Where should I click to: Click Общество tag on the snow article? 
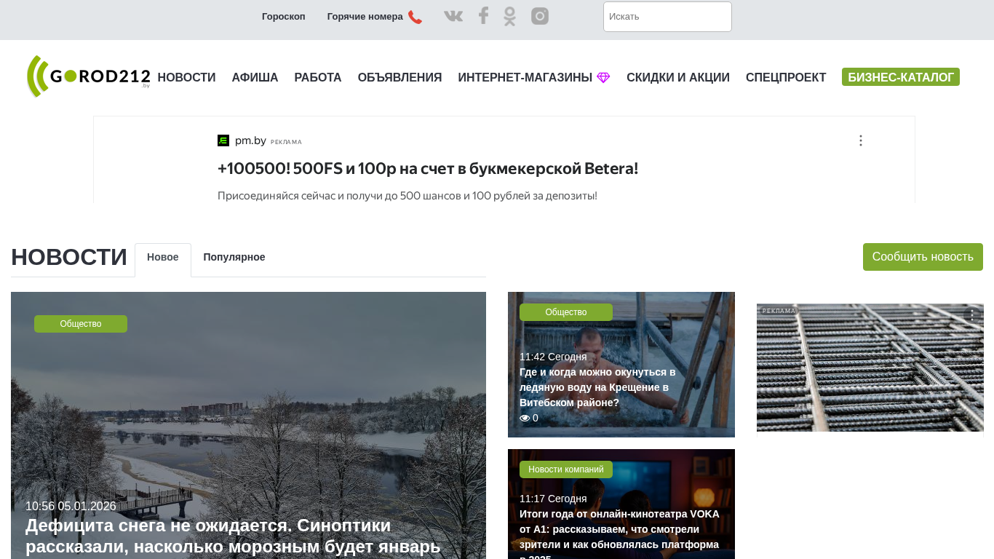81,324
